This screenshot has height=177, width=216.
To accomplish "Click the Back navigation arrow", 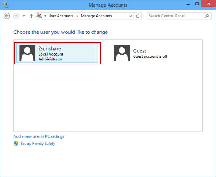I will click(x=6, y=16).
